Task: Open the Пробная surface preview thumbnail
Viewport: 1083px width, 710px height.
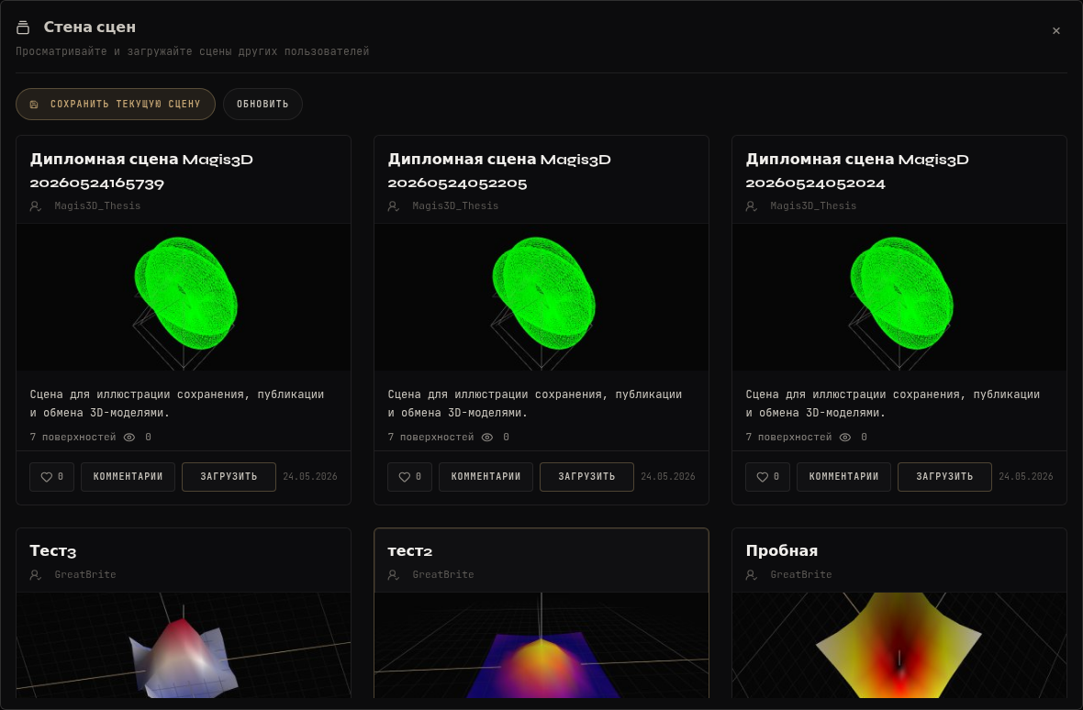Action: click(899, 645)
